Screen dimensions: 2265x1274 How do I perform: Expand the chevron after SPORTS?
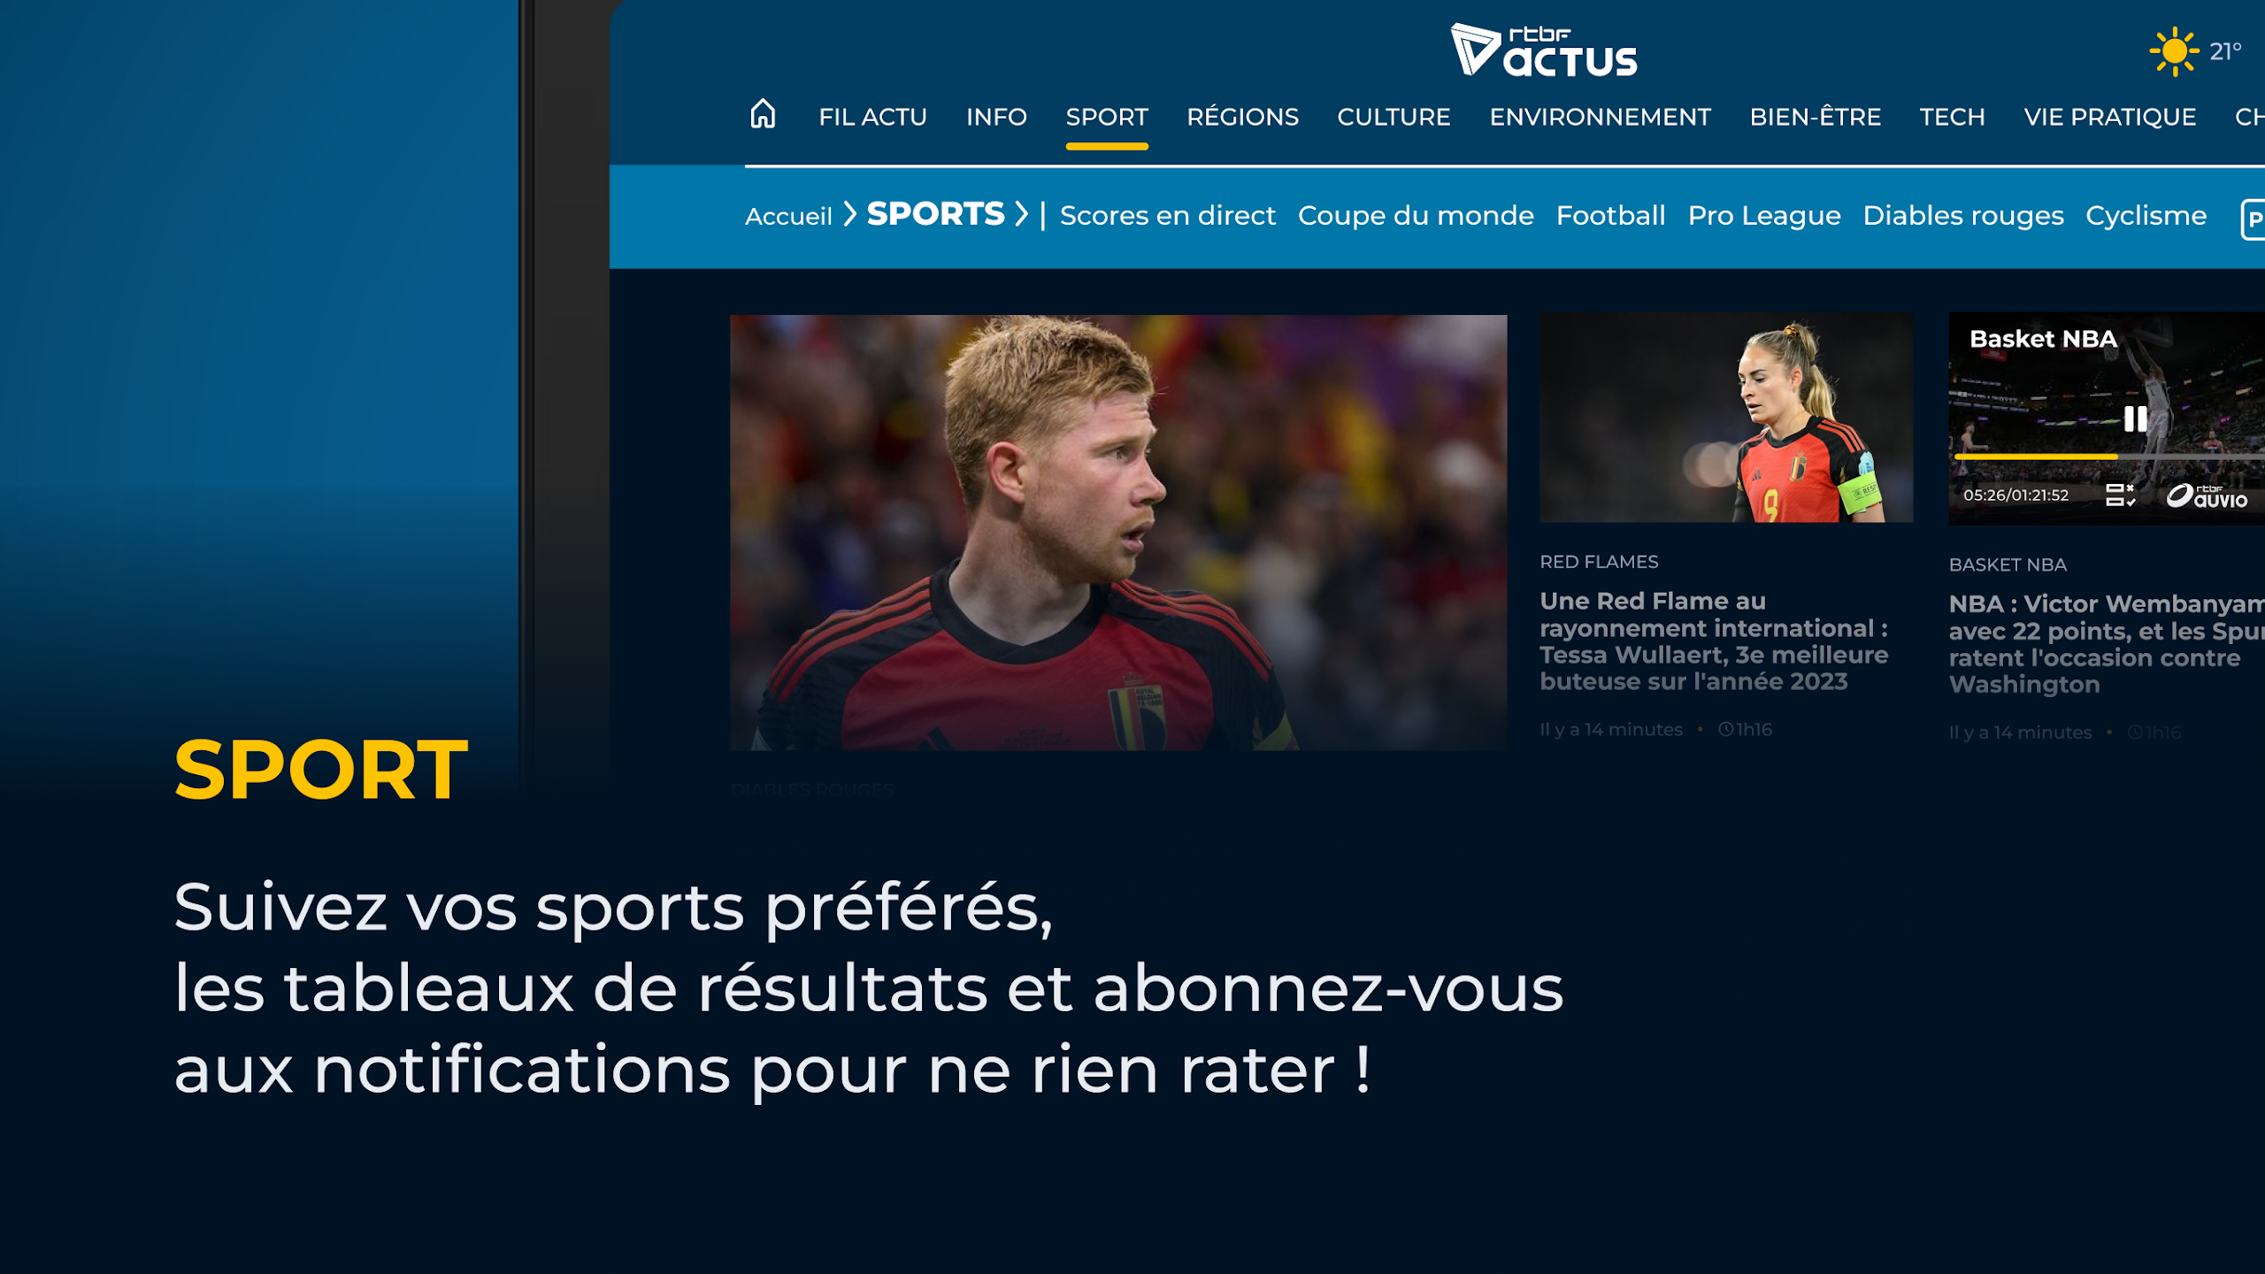(1021, 213)
